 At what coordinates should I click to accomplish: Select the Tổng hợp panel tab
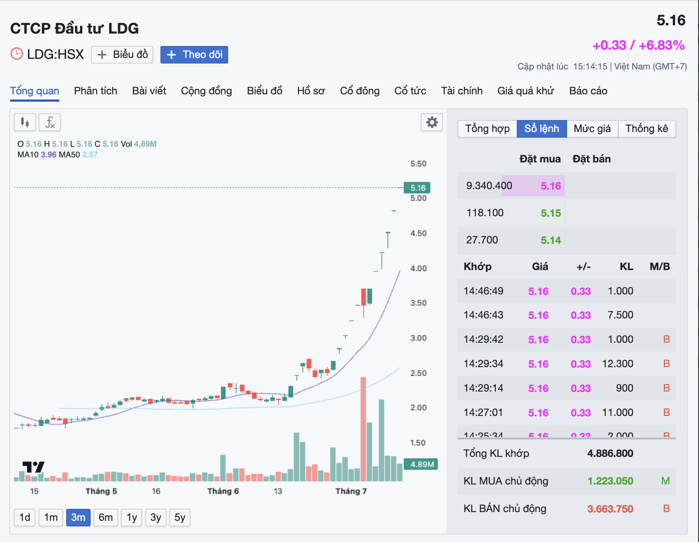(x=487, y=128)
